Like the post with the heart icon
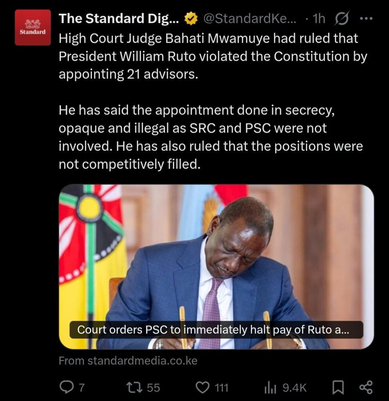The width and height of the screenshot is (389, 401). 202,387
